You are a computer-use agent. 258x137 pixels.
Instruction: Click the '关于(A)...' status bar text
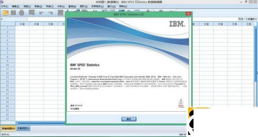pos(6,135)
